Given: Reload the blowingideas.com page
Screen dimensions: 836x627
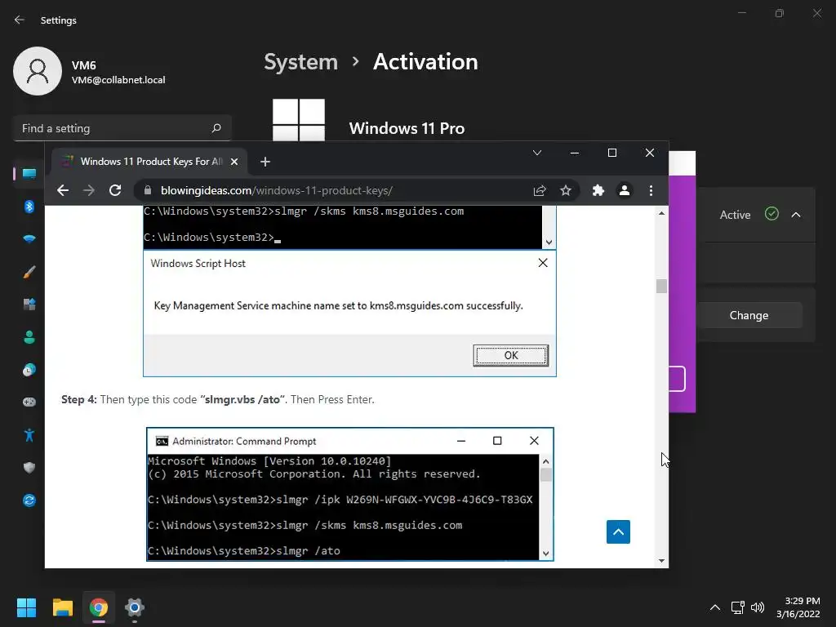Looking at the screenshot, I should [115, 190].
